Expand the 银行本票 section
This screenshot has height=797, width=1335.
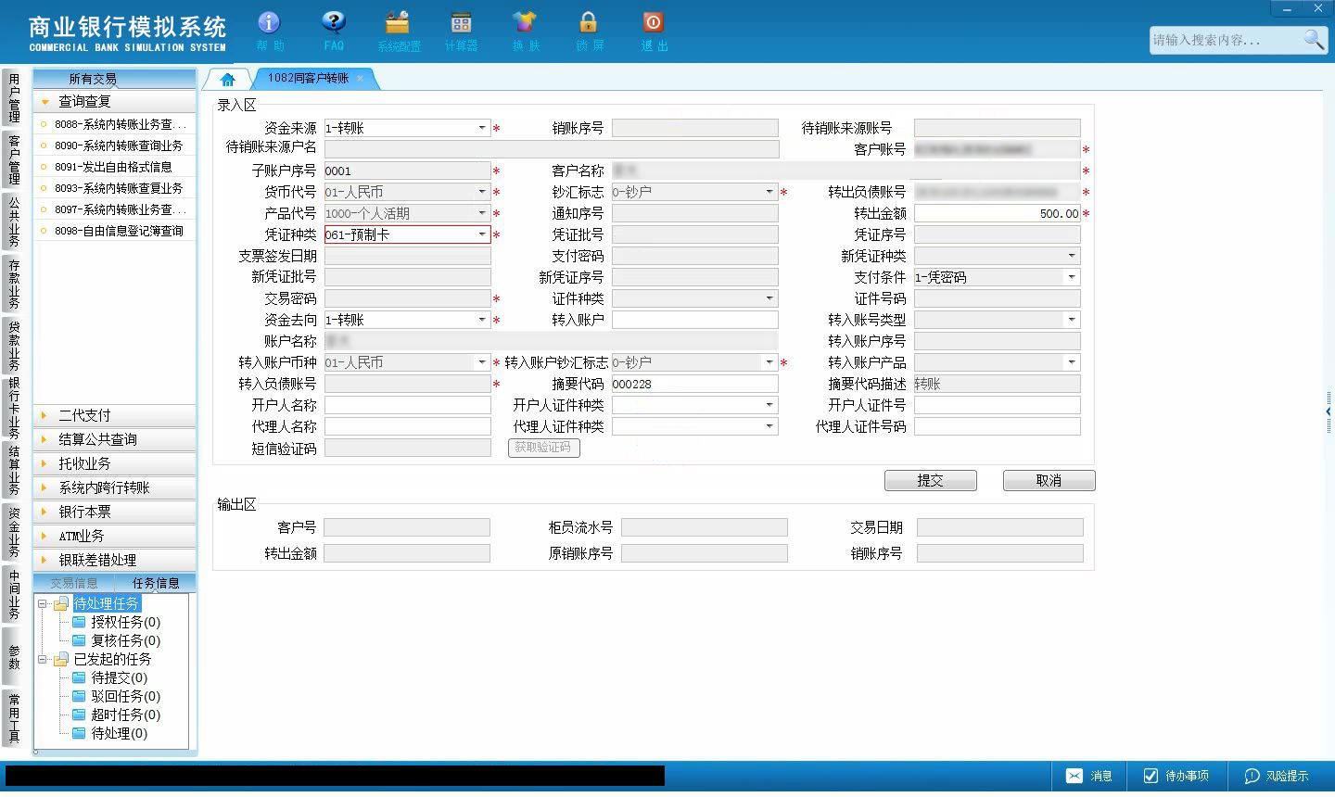115,512
